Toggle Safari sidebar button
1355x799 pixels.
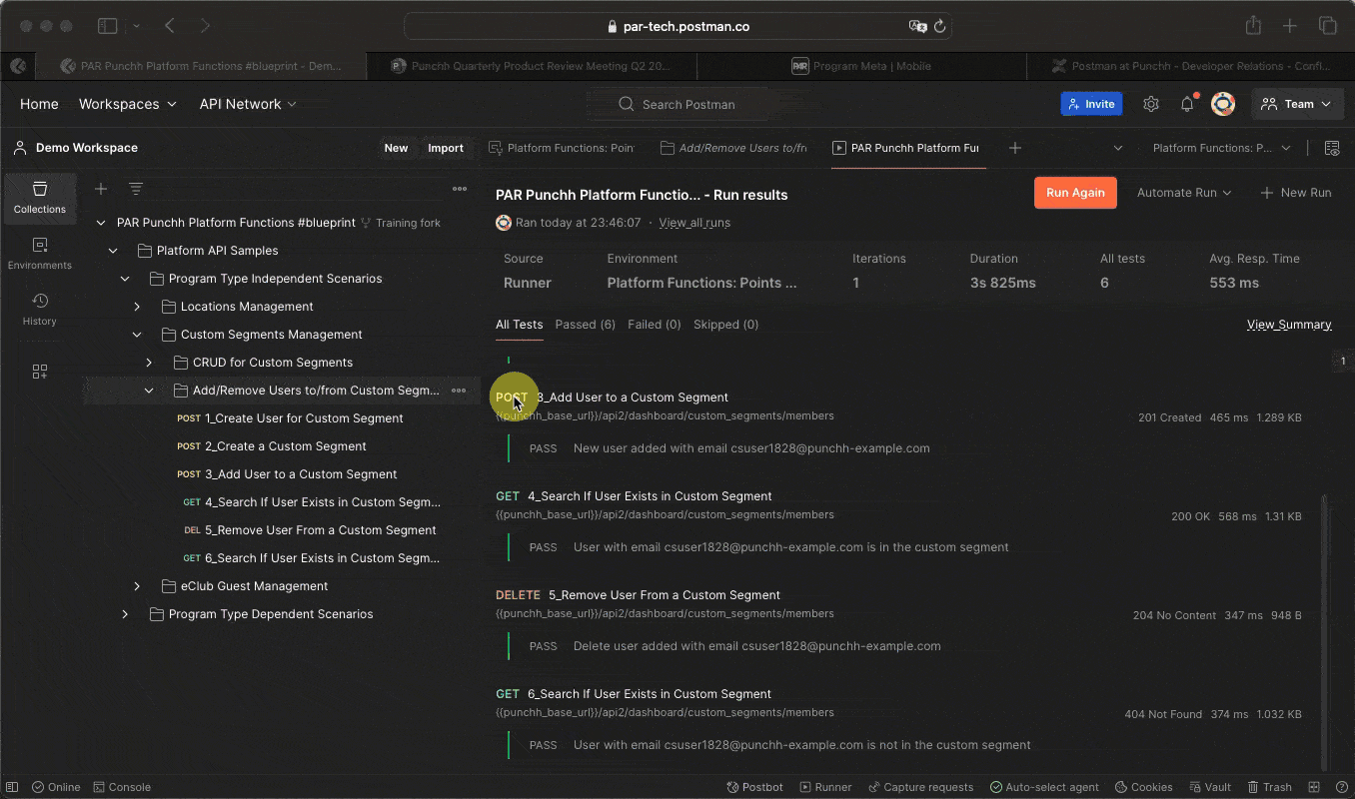coord(108,26)
